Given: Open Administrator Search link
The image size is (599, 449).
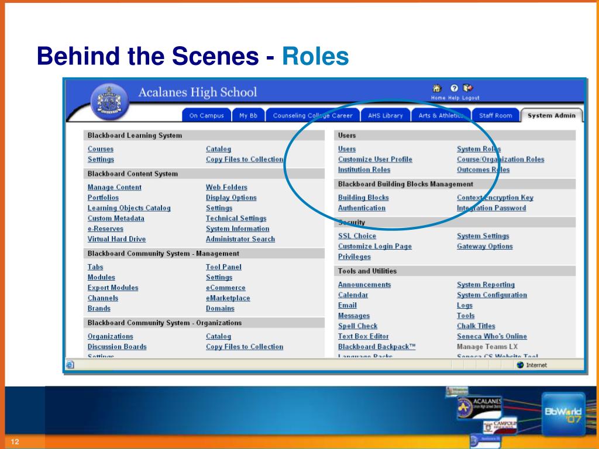Looking at the screenshot, I should point(240,239).
